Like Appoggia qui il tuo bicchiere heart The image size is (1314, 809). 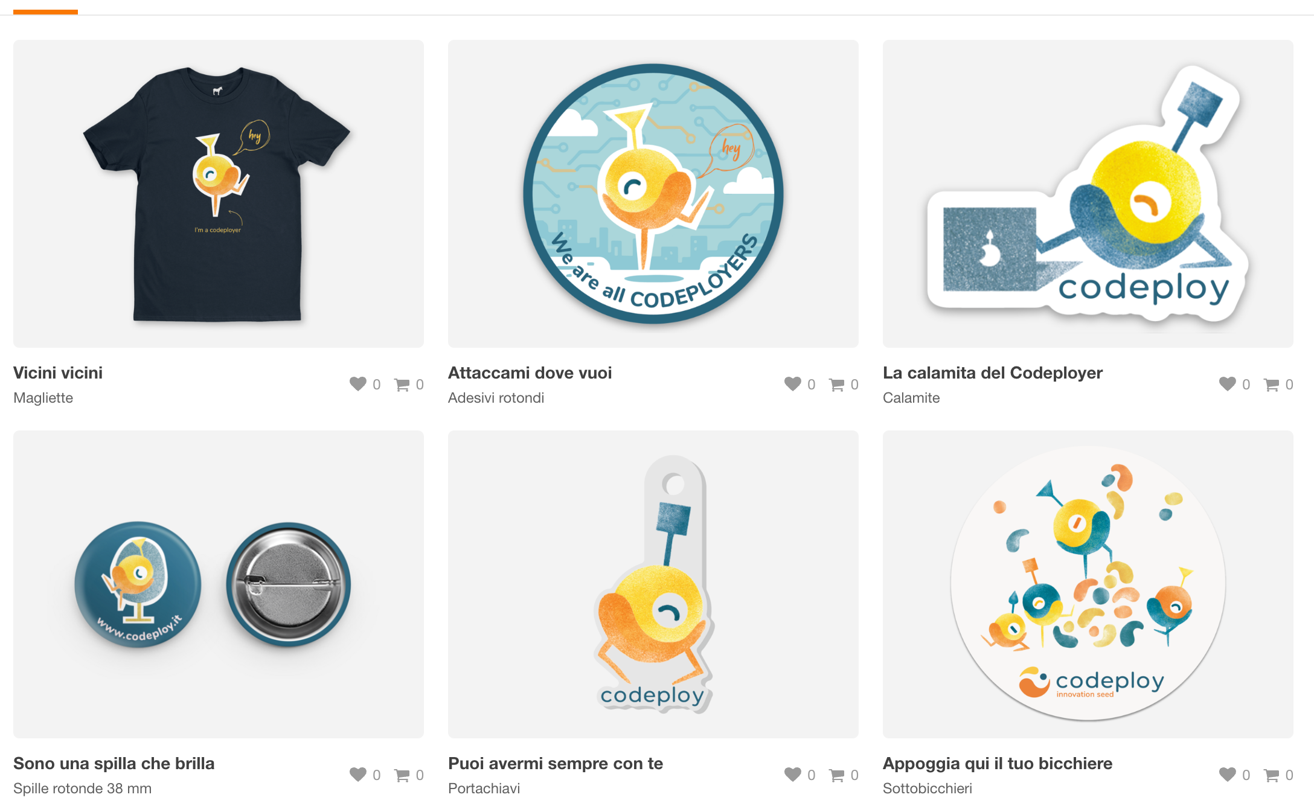click(x=1228, y=775)
